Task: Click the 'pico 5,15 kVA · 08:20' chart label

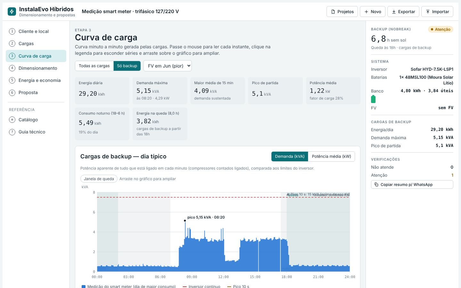Action: point(206,217)
